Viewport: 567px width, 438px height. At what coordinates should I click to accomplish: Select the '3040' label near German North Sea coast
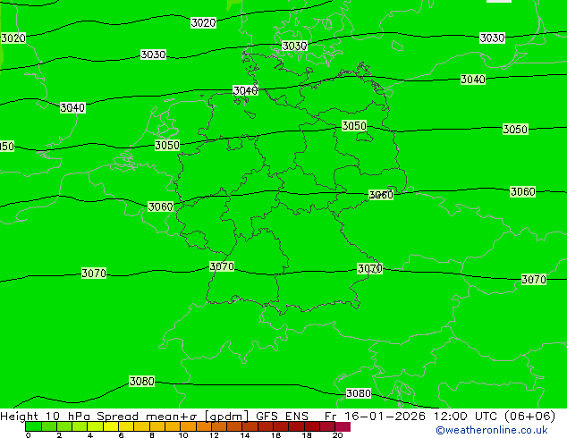coord(246,90)
